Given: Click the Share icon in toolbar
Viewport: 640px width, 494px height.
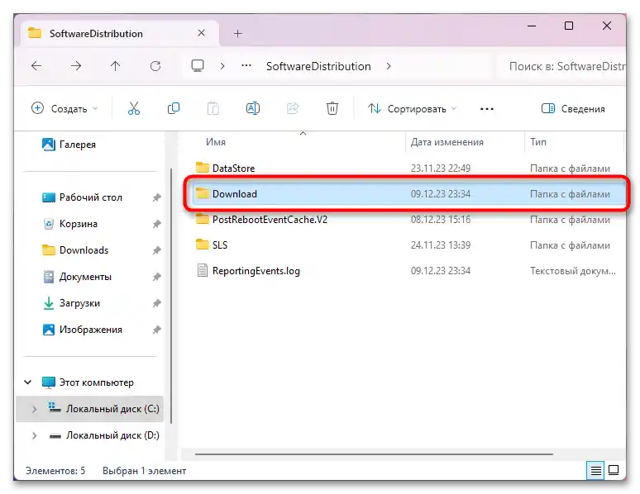Looking at the screenshot, I should click(293, 108).
